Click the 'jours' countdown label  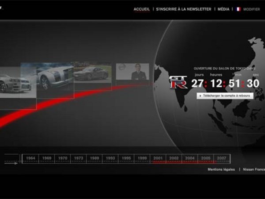pos(199,75)
